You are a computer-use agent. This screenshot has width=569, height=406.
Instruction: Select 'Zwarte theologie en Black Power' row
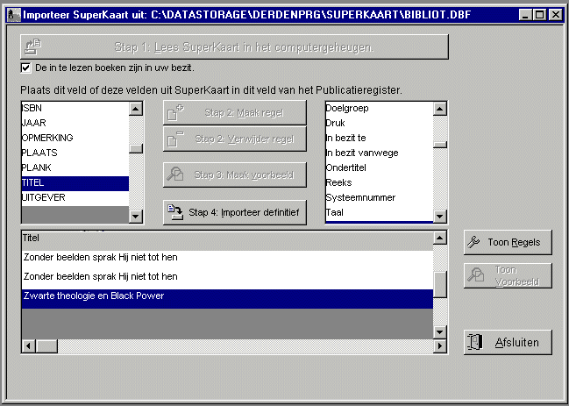pyautogui.click(x=227, y=299)
